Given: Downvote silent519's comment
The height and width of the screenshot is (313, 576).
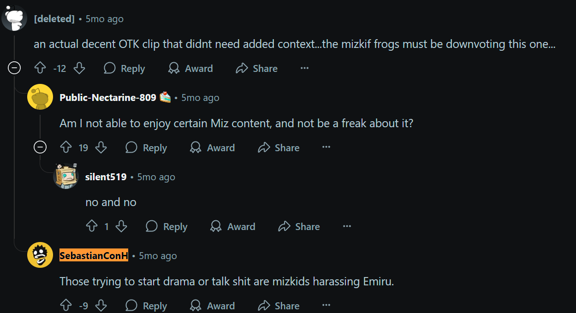Looking at the screenshot, I should pos(121,227).
